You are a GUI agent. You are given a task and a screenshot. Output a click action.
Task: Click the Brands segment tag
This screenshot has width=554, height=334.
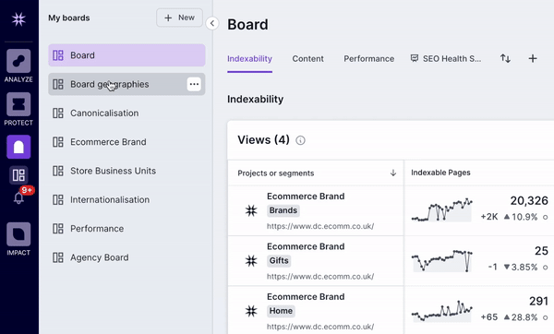[x=283, y=210]
